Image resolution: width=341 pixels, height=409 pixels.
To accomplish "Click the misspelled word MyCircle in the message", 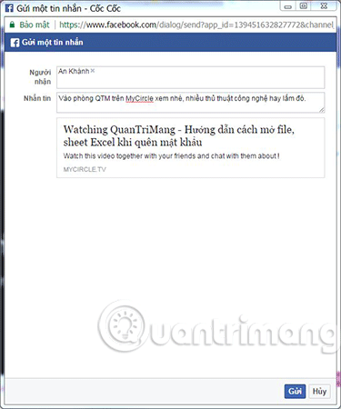I will pos(139,98).
